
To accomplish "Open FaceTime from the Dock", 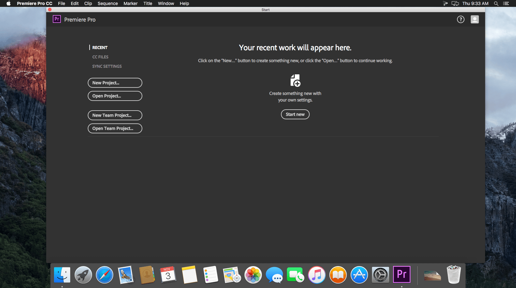I will [296, 275].
